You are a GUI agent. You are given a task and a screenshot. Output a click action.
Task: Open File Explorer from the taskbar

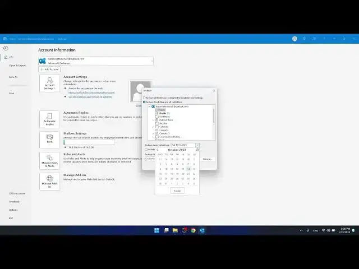tap(175, 230)
